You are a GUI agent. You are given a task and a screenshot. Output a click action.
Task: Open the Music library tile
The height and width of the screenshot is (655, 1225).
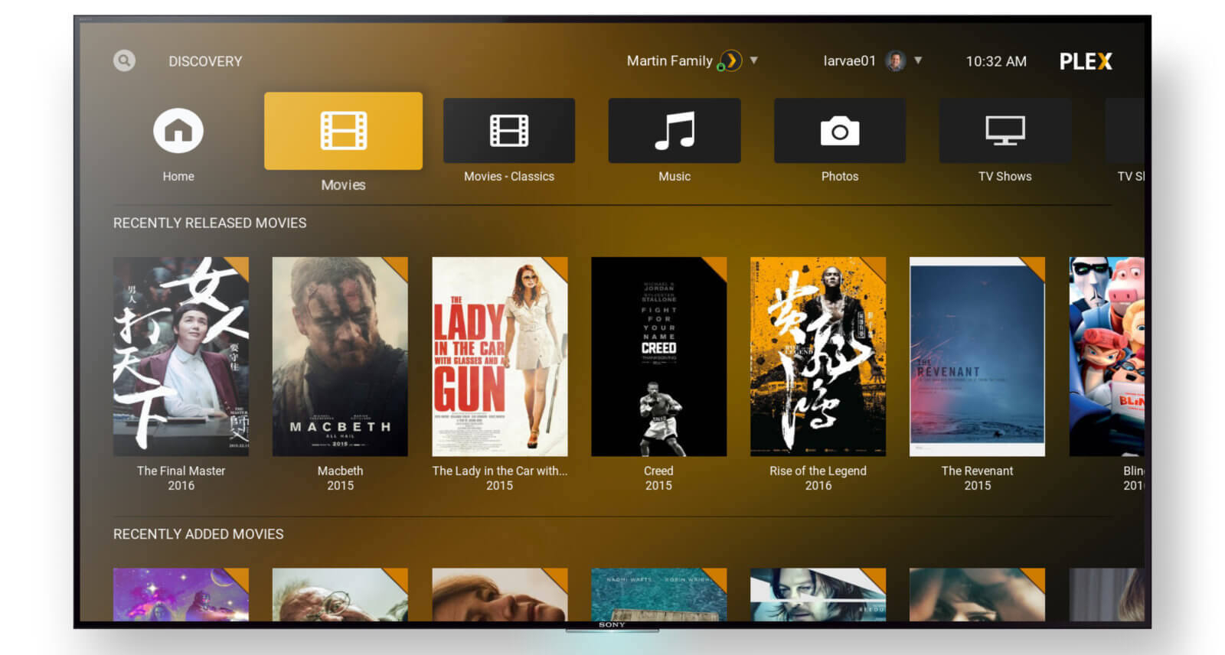(x=674, y=131)
